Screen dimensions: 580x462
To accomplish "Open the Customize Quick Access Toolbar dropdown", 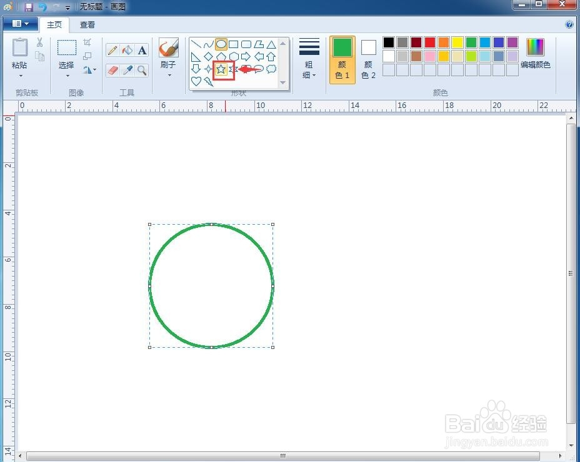I will (x=67, y=7).
